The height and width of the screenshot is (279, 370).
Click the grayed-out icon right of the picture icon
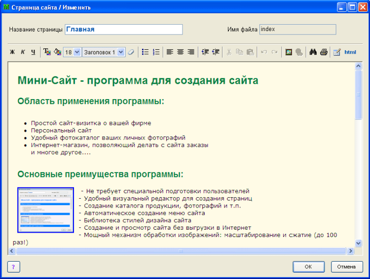299,52
